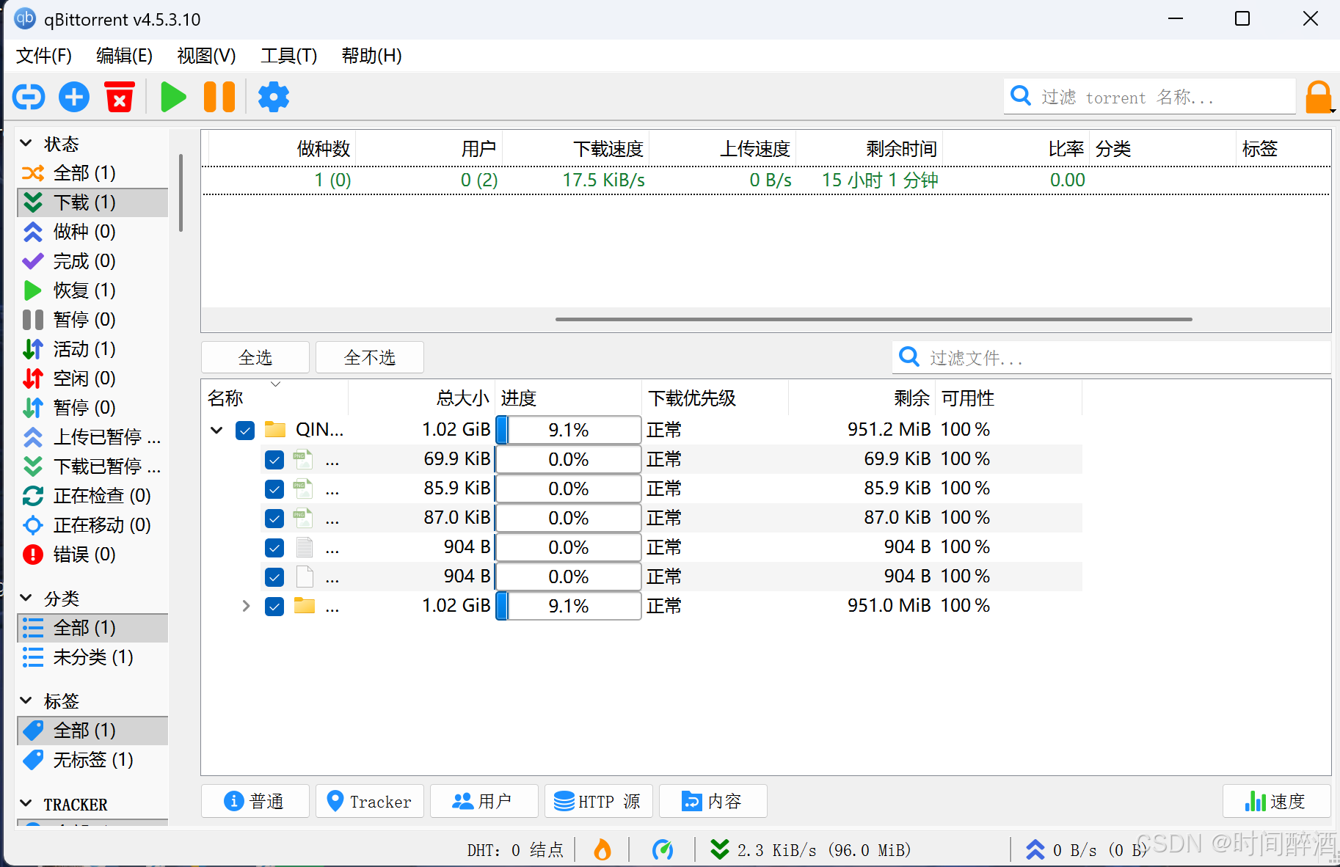Image resolution: width=1340 pixels, height=867 pixels.
Task: Collapse the TRACKER sidebar section
Action: (26, 803)
